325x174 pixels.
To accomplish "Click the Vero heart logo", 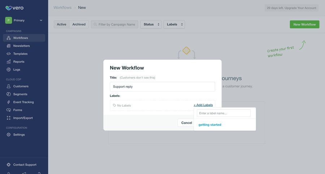I will click(8, 8).
